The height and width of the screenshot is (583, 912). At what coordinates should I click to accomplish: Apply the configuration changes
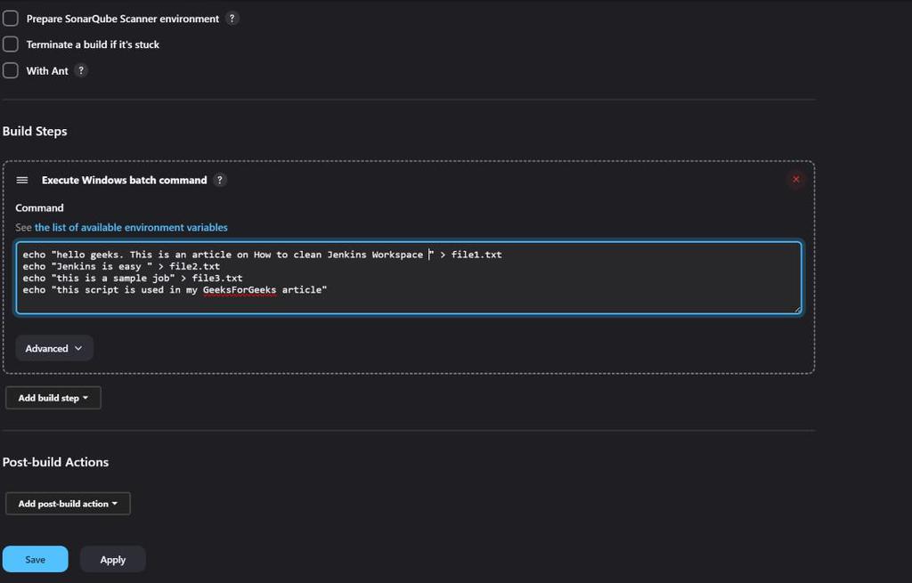click(x=112, y=559)
